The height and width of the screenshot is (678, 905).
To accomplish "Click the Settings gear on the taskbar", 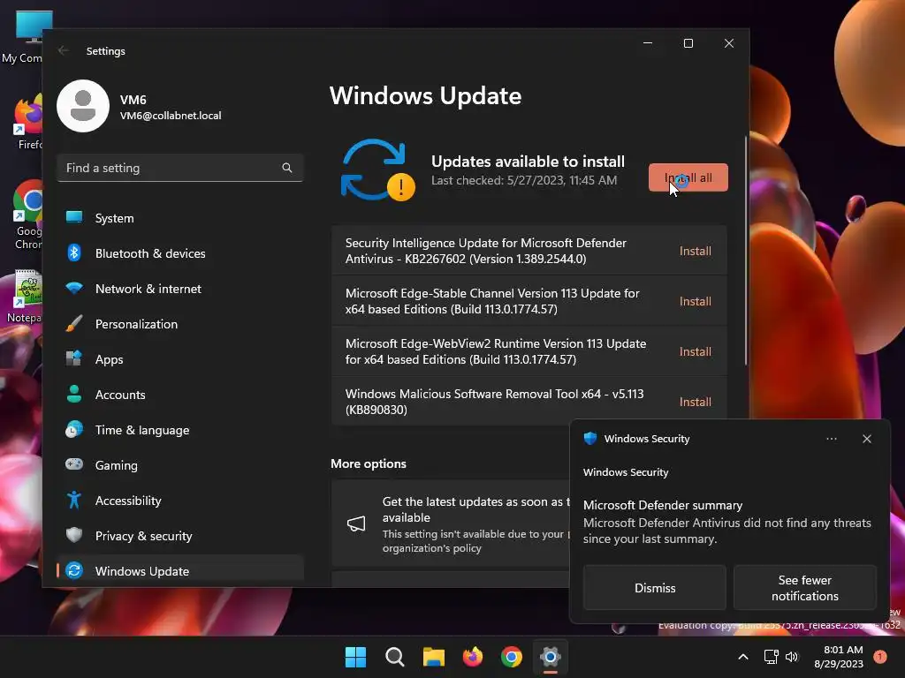I will pos(551,657).
